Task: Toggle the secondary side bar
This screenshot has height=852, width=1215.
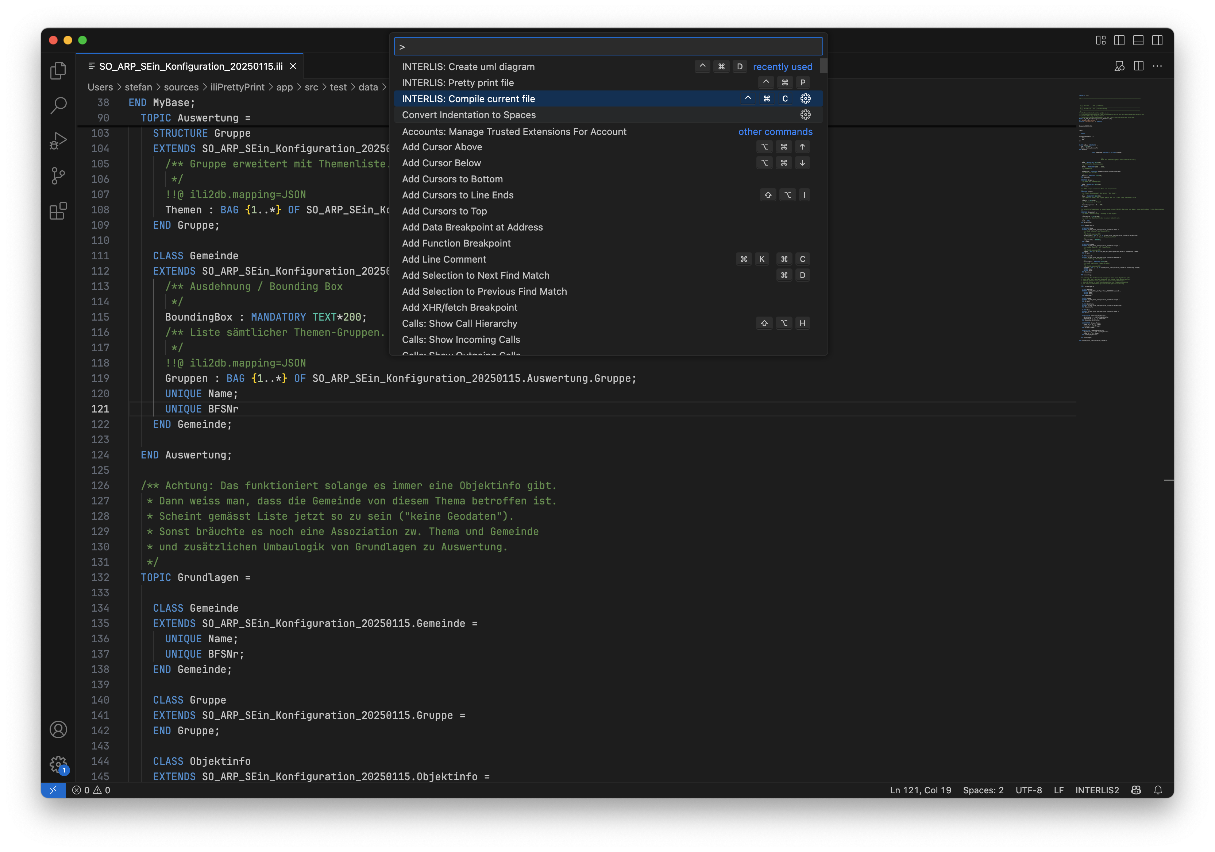Action: click(1157, 40)
